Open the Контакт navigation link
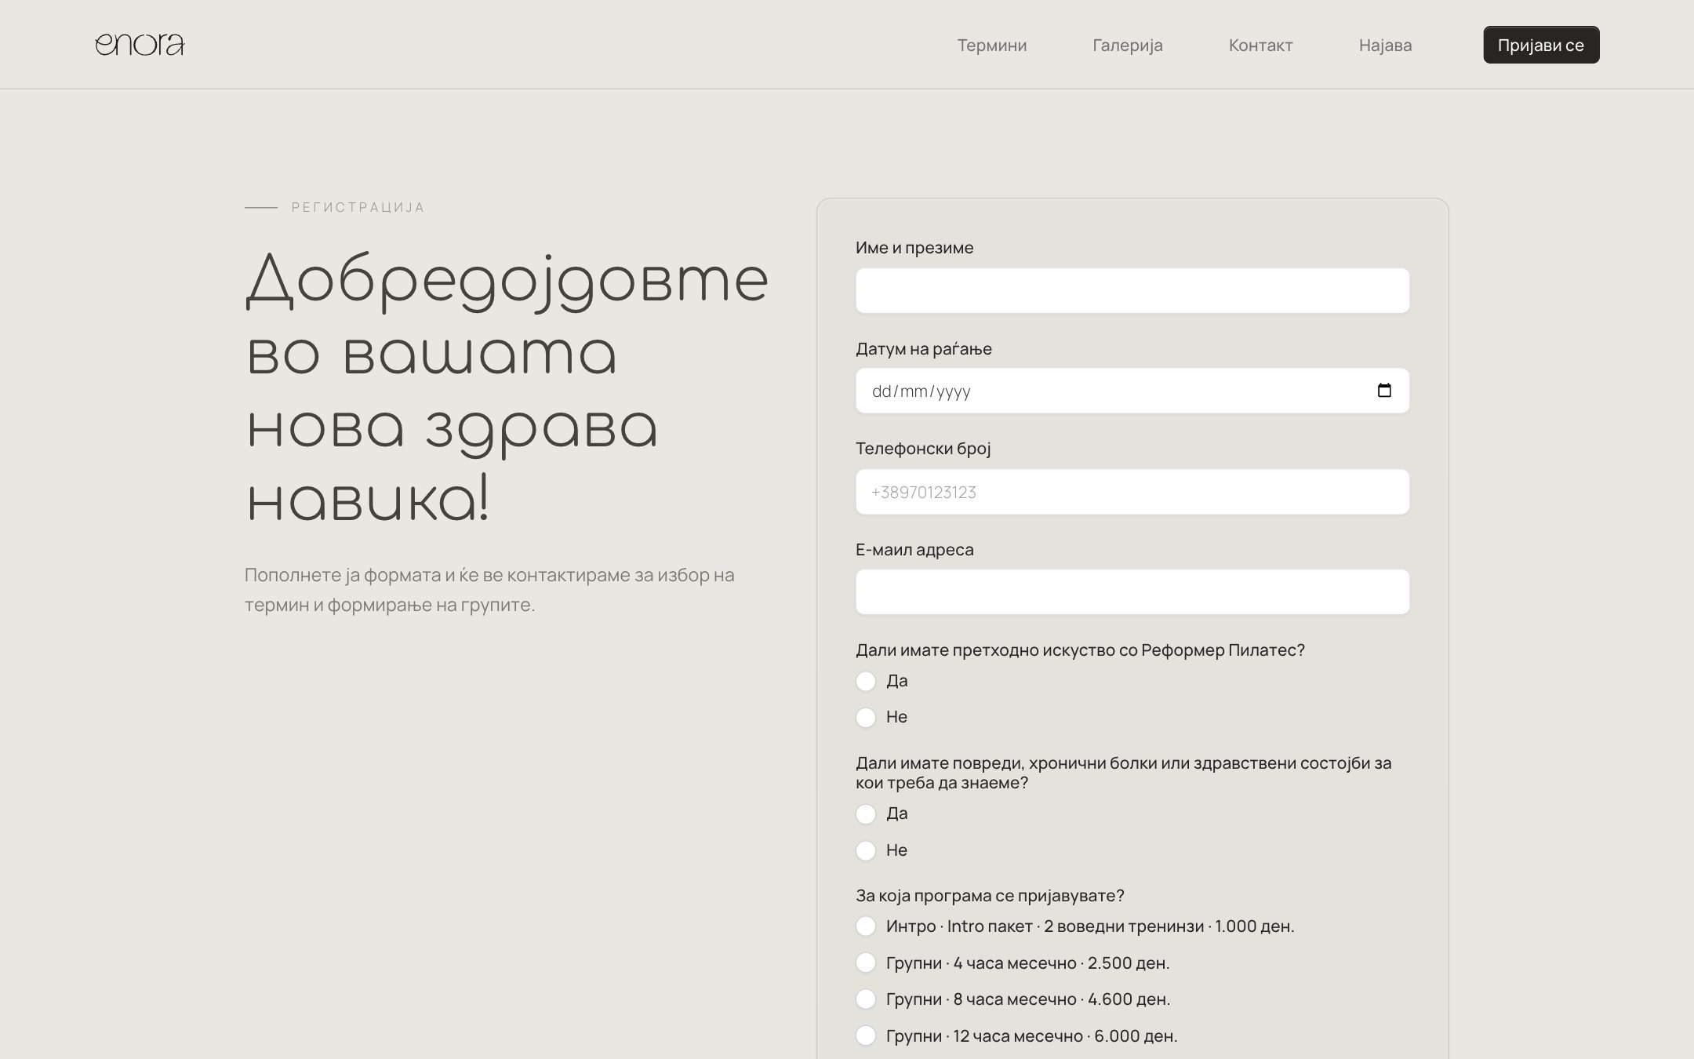 click(x=1260, y=45)
